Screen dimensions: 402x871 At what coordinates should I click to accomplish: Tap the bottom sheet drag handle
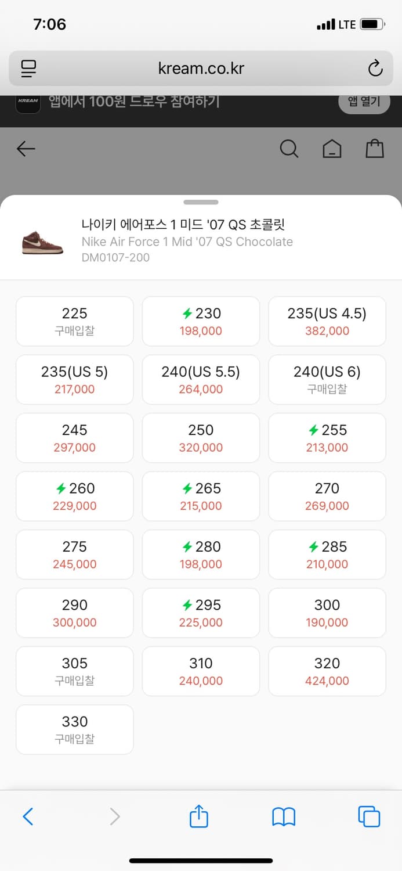click(x=201, y=202)
